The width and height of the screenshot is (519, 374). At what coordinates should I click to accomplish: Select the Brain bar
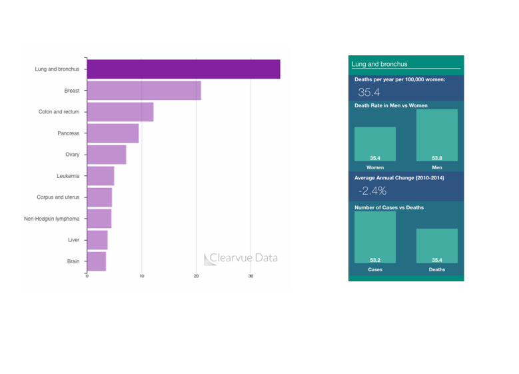pos(96,261)
